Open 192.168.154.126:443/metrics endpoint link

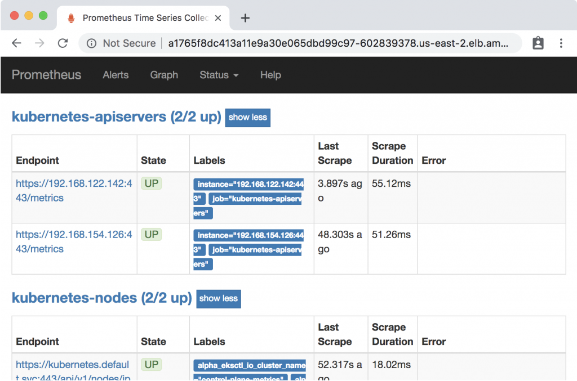coord(74,242)
